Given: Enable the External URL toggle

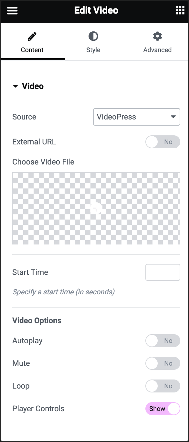Looking at the screenshot, I should pyautogui.click(x=163, y=142).
